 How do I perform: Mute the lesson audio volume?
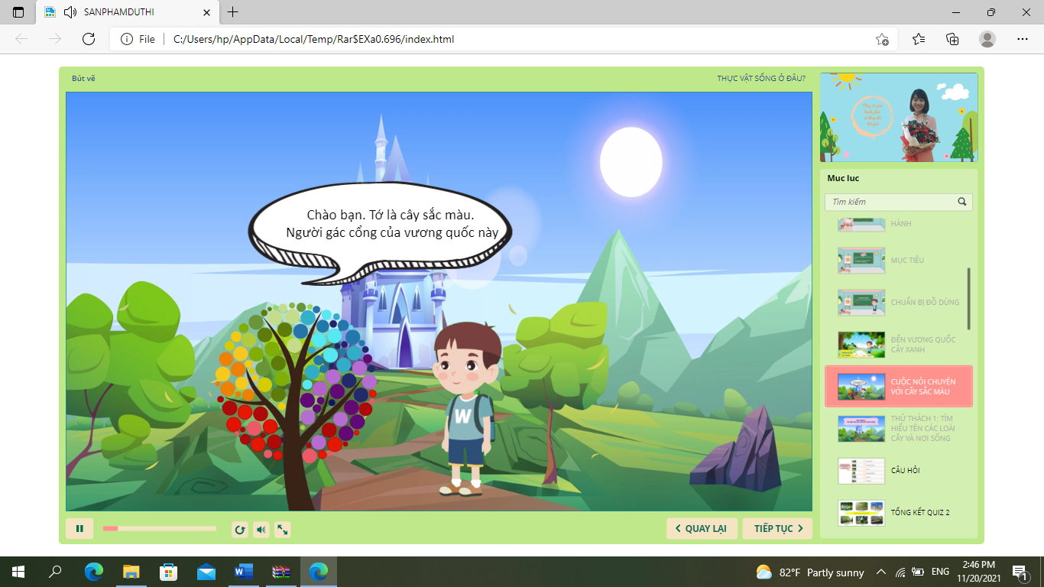click(261, 530)
